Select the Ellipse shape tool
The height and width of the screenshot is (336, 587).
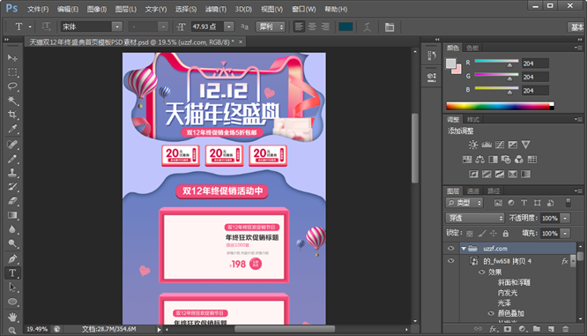[x=12, y=302]
